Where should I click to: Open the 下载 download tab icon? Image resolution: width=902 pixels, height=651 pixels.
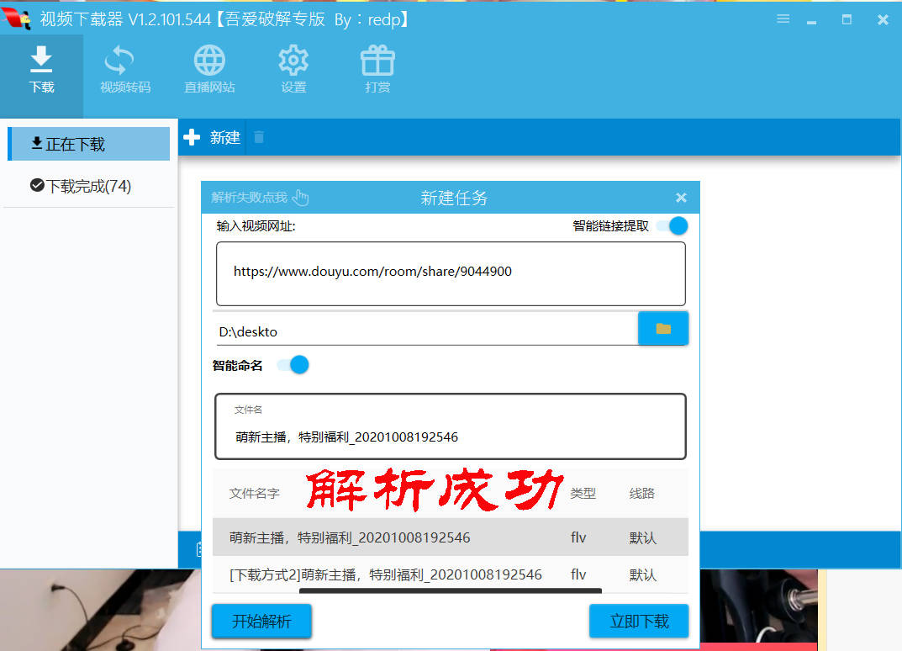pyautogui.click(x=41, y=60)
